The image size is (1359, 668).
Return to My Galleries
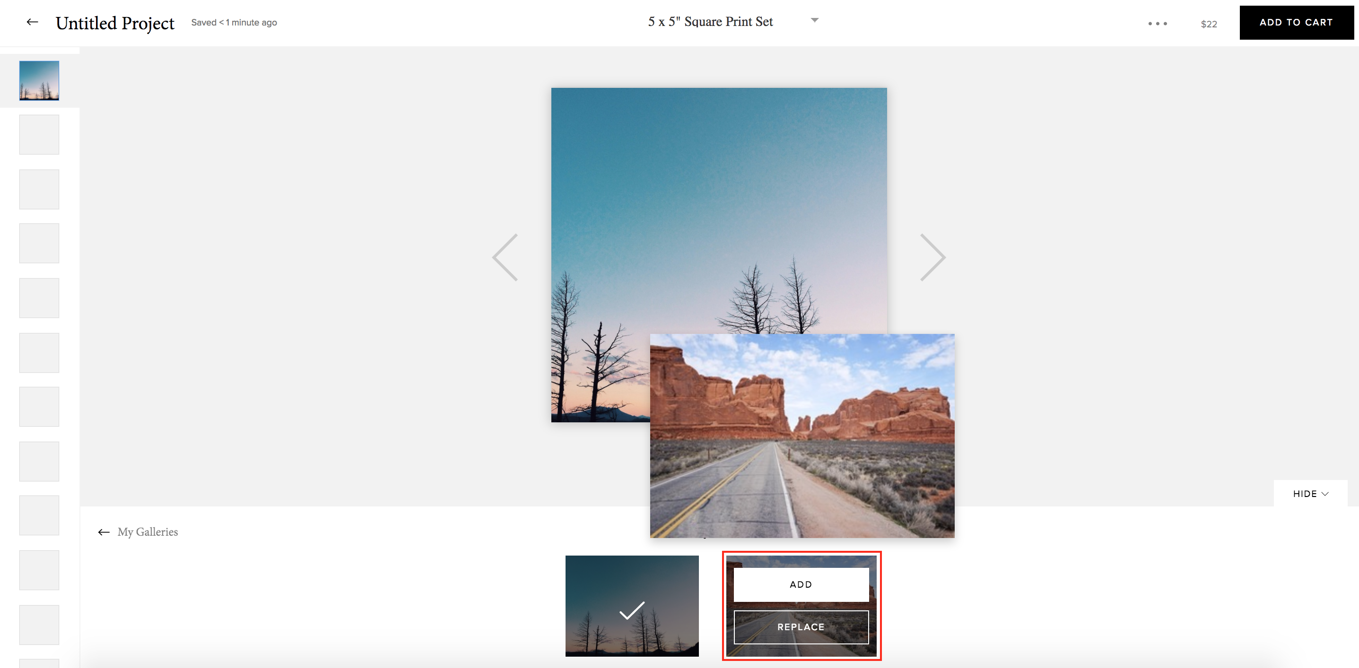[148, 532]
